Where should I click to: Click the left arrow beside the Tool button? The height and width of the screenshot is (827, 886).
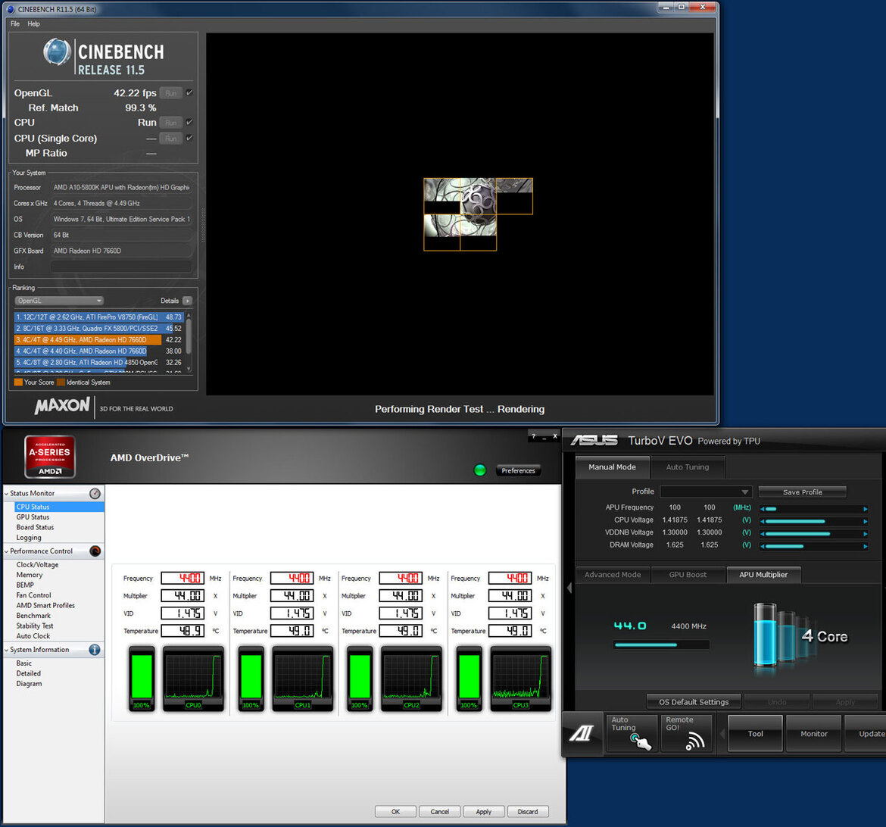click(x=722, y=734)
